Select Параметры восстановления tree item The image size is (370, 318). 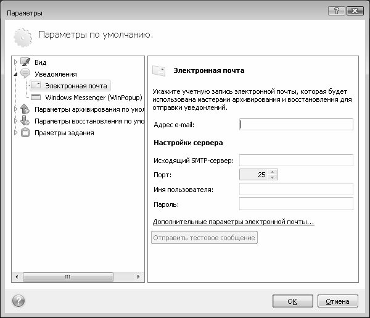89,121
